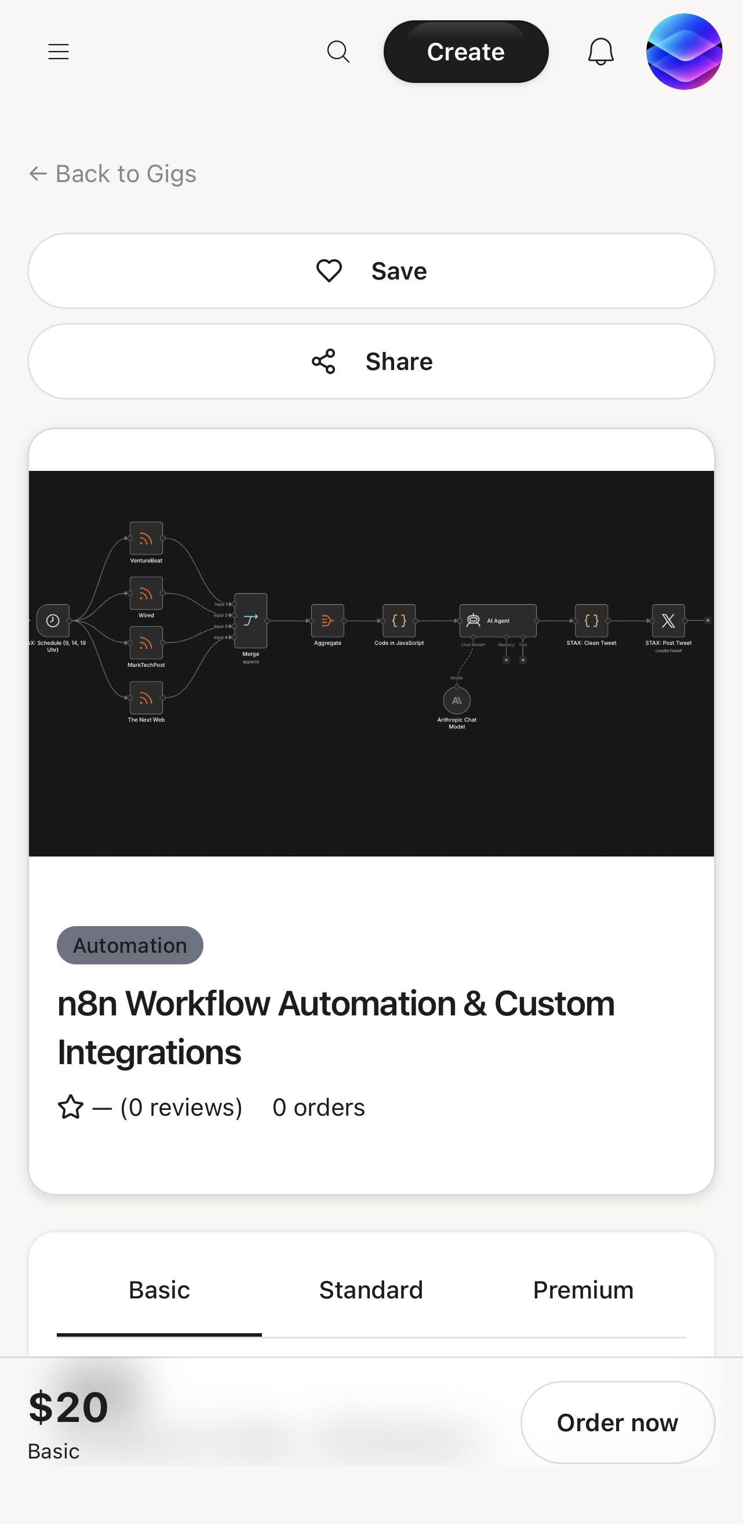This screenshot has height=1524, width=743.
Task: Switch to the Premium package tab
Action: [x=584, y=1290]
